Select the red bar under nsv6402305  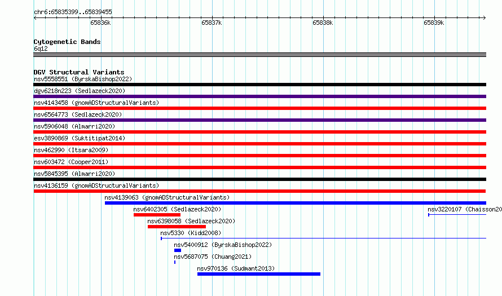pyautogui.click(x=157, y=215)
